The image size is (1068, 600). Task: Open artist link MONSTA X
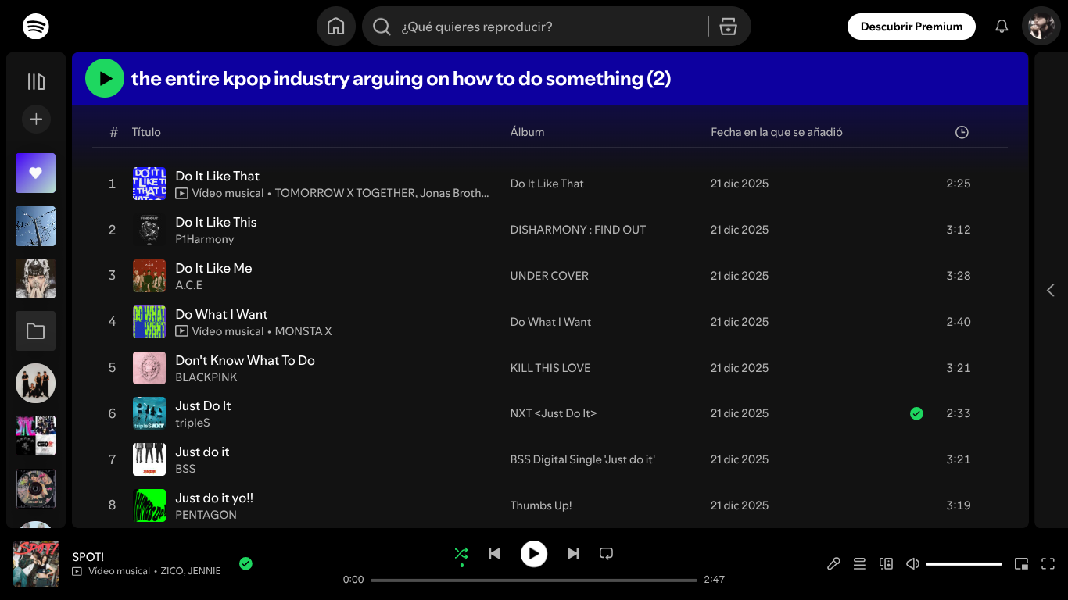click(303, 331)
